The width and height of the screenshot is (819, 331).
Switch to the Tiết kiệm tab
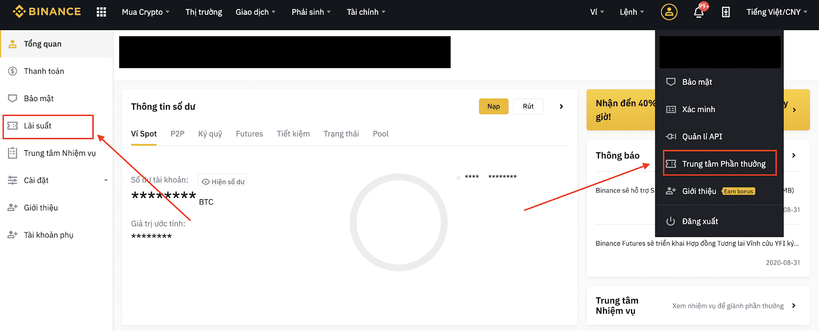(293, 134)
